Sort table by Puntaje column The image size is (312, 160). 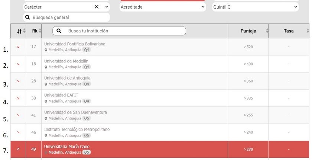[248, 31]
